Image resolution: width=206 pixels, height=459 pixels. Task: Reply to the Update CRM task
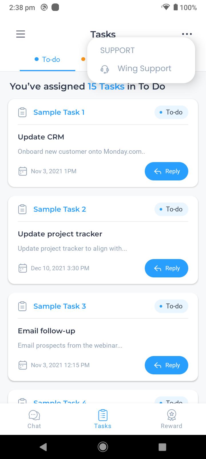167,171
